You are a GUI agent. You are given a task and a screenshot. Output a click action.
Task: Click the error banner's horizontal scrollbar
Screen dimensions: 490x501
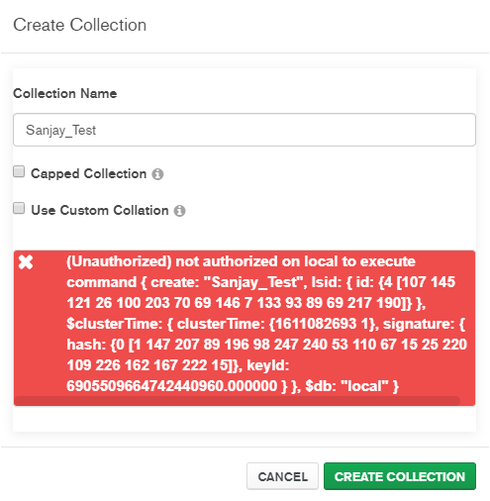point(237,401)
